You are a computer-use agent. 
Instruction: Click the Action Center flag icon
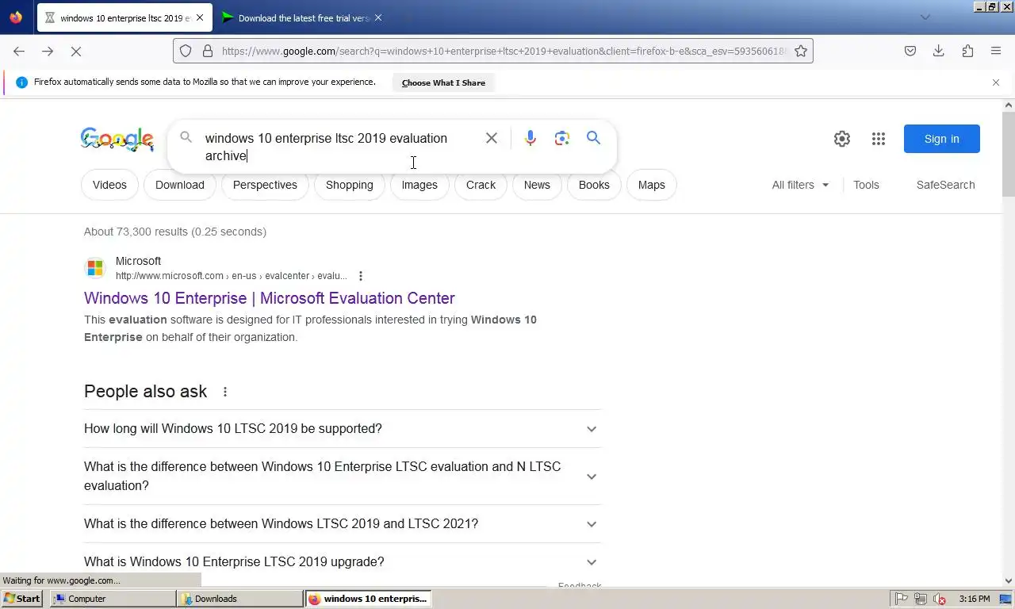(x=902, y=599)
